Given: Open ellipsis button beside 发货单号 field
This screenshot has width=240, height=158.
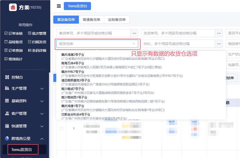Looking at the screenshot, I should click(x=219, y=33).
